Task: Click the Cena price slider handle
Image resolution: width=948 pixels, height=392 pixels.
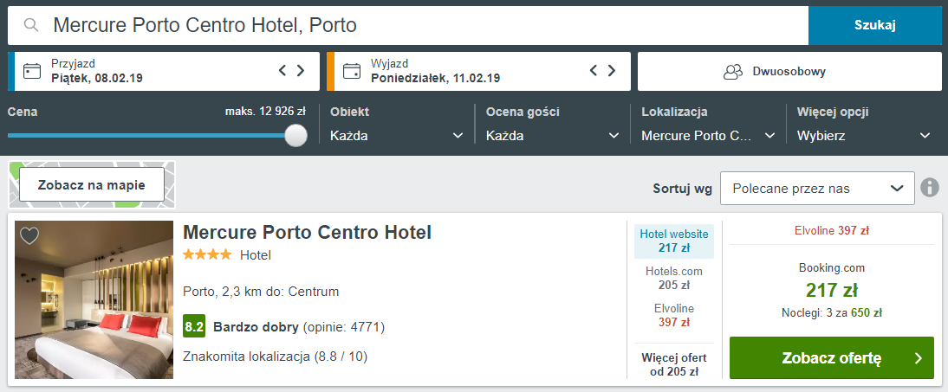Action: (x=296, y=136)
